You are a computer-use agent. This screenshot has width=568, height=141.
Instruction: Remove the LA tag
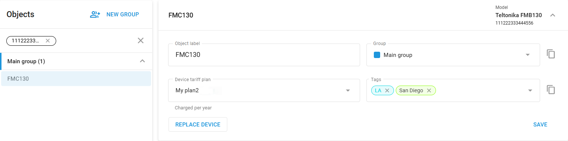click(x=387, y=90)
